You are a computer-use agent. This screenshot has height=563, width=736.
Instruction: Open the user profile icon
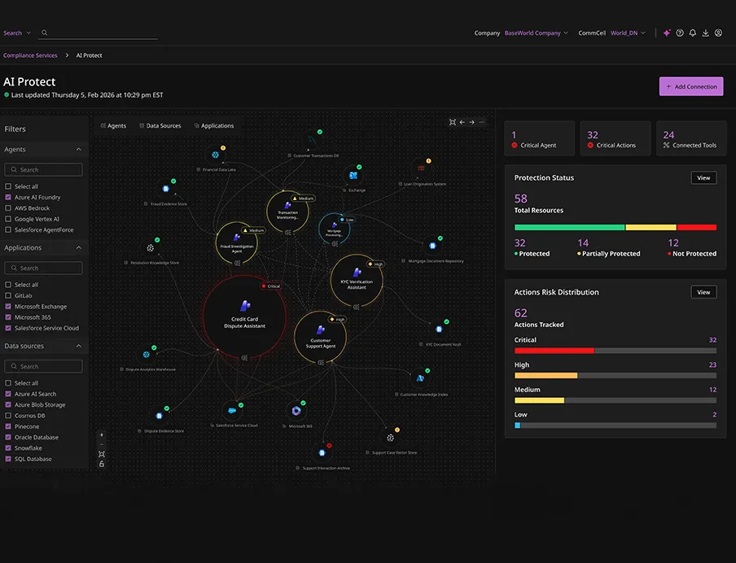pyautogui.click(x=718, y=33)
